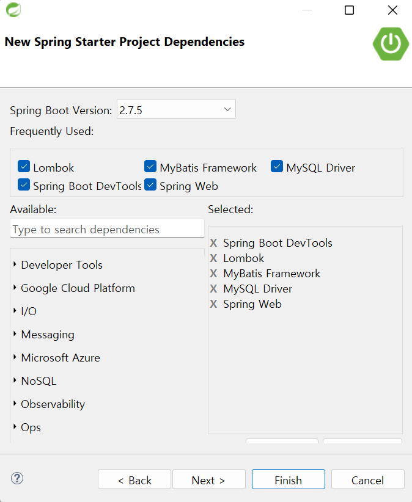Click the Spring Boot logo in the corner
The image size is (412, 502).
390,44
